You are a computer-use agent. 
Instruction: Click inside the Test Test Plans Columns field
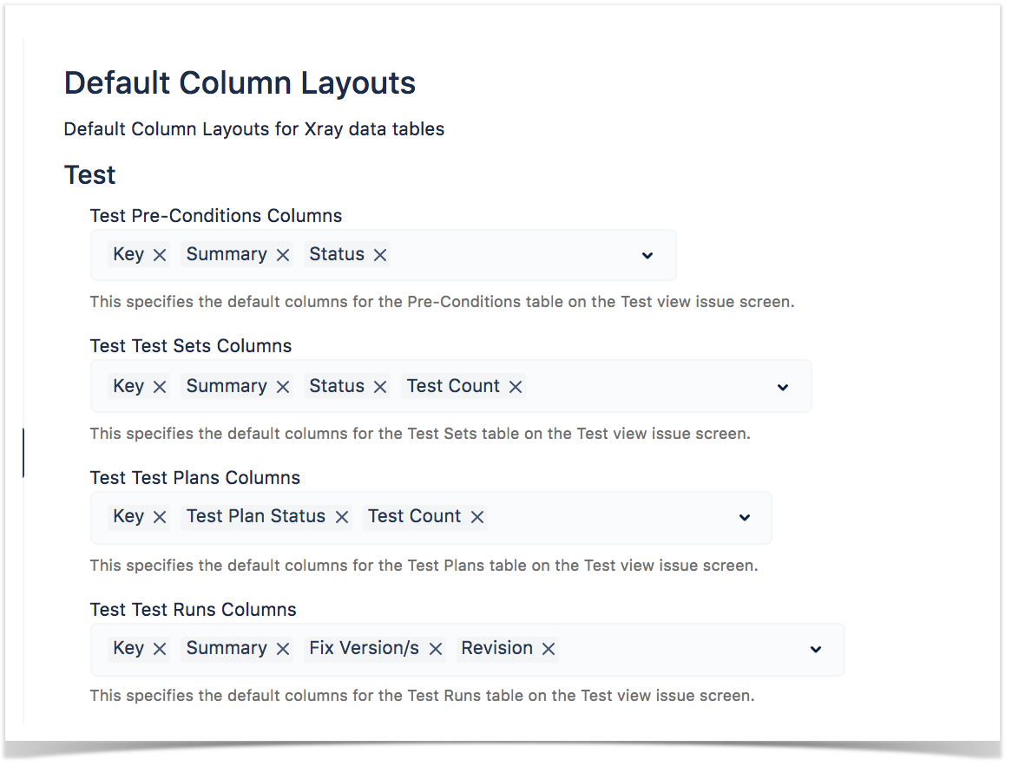pyautogui.click(x=431, y=518)
